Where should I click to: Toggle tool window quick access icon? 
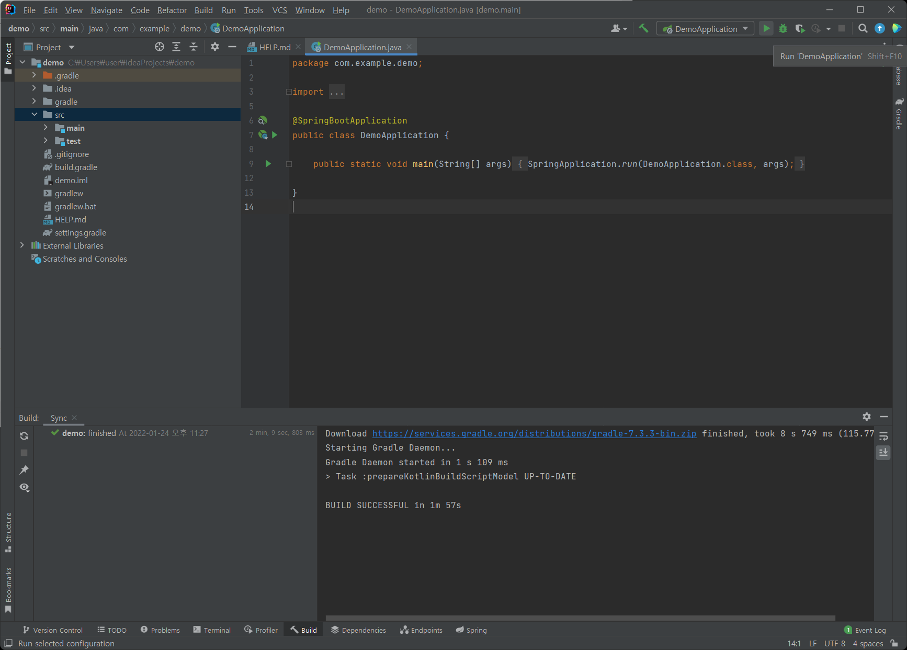tap(8, 643)
